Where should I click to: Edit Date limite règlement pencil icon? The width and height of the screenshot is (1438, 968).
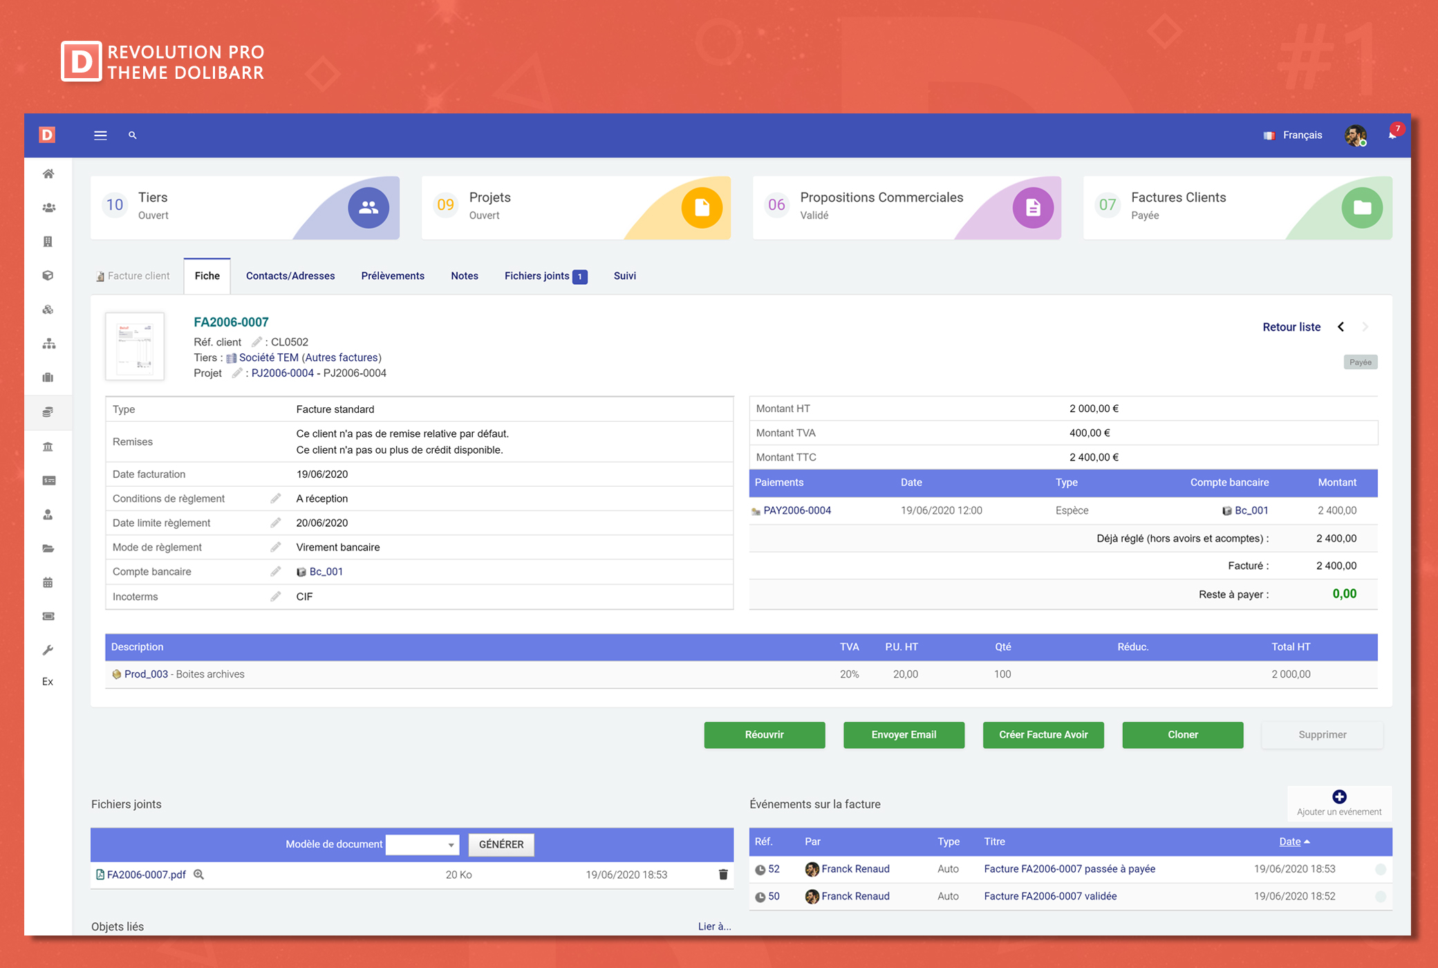[275, 523]
